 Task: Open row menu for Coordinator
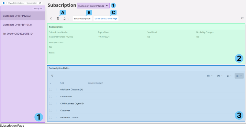(56, 97)
